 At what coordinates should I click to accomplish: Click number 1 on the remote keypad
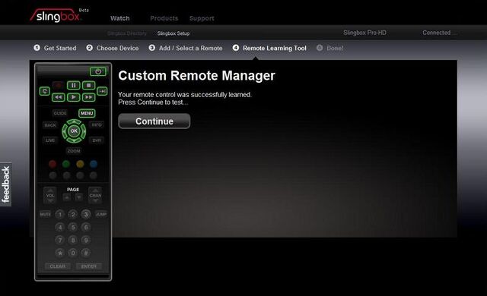(x=59, y=214)
